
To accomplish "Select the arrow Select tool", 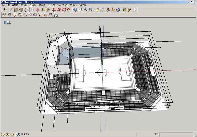I will click(5, 10).
